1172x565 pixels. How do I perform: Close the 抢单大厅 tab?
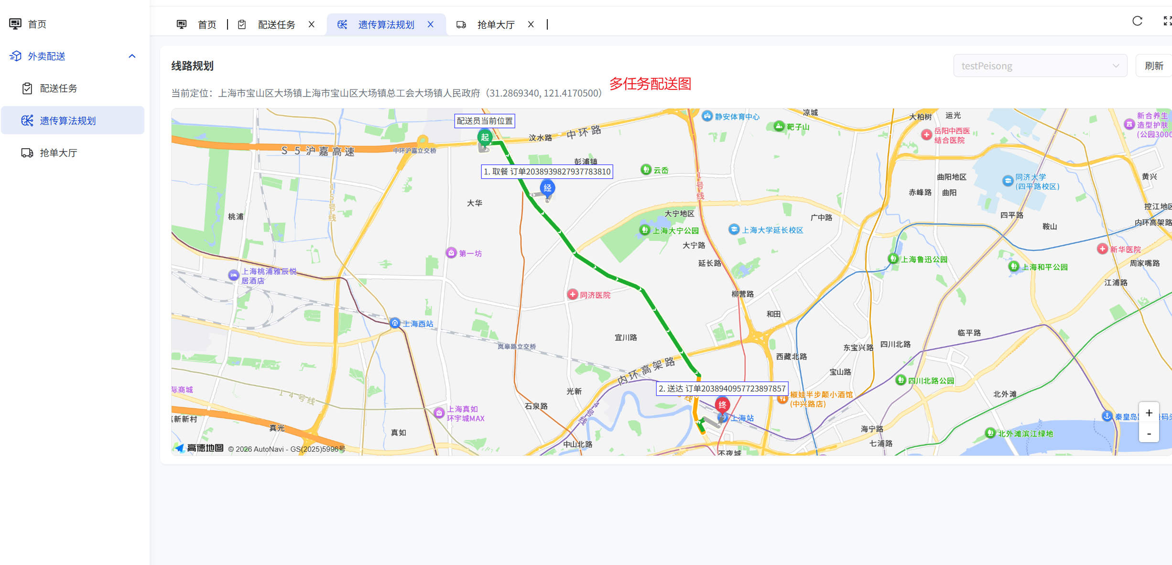coord(531,24)
